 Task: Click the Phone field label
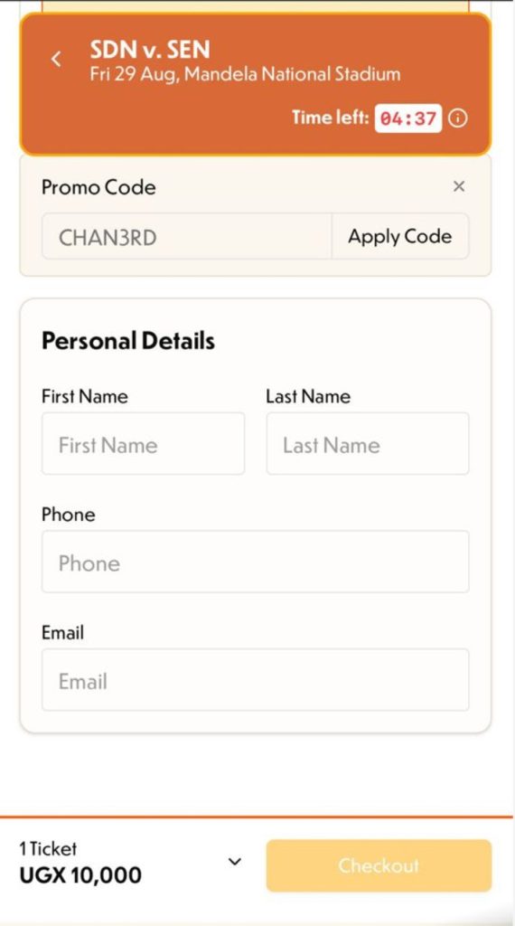[69, 515]
